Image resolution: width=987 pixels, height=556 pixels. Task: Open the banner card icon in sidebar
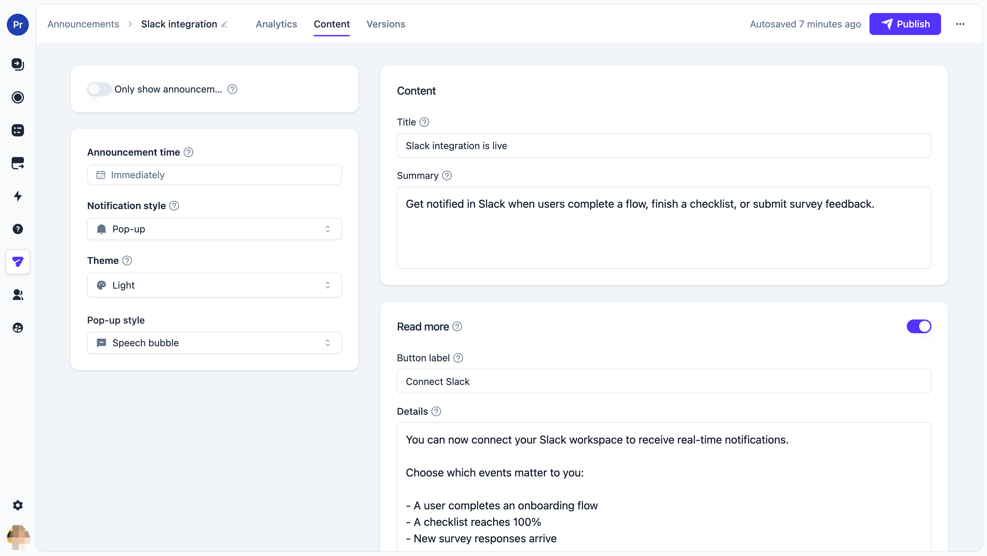point(17,163)
